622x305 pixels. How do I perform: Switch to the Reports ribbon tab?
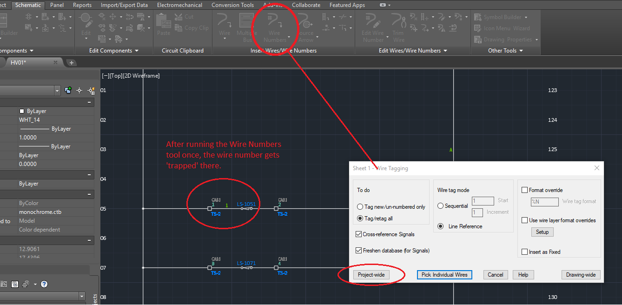point(82,5)
